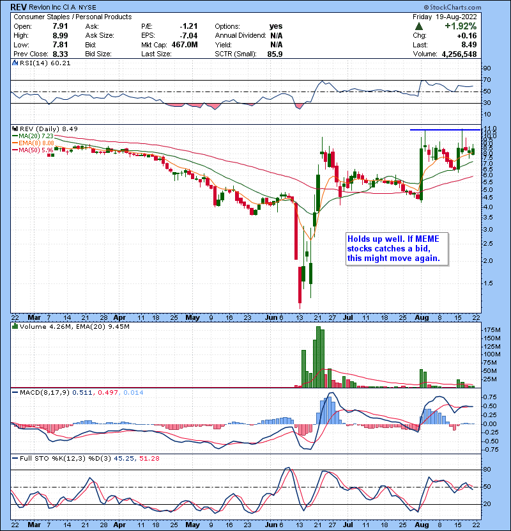
Task: Click the Volume value 4,256,548
Action: tap(459, 54)
